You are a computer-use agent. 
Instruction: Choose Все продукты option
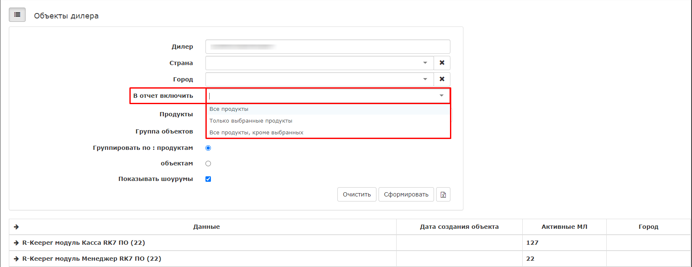coord(229,109)
